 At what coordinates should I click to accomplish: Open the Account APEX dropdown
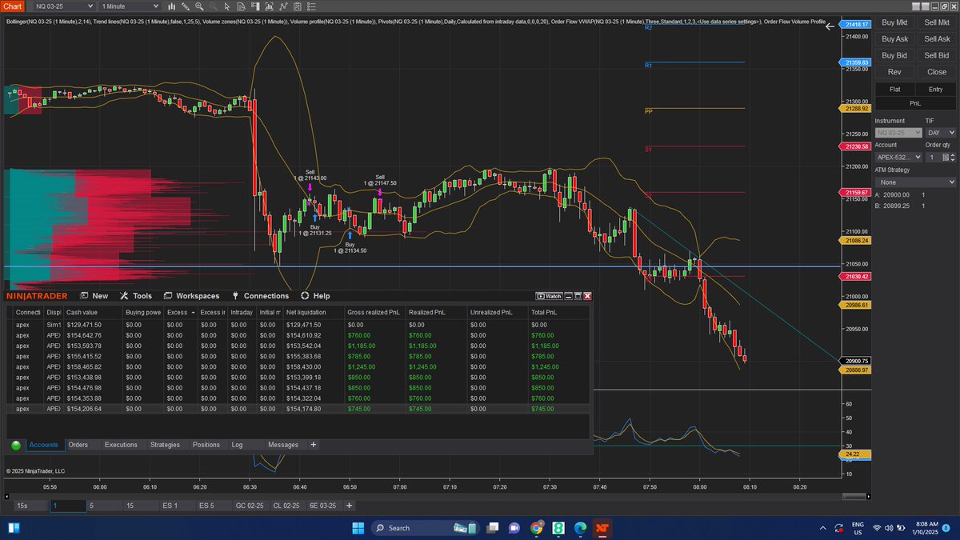point(898,157)
